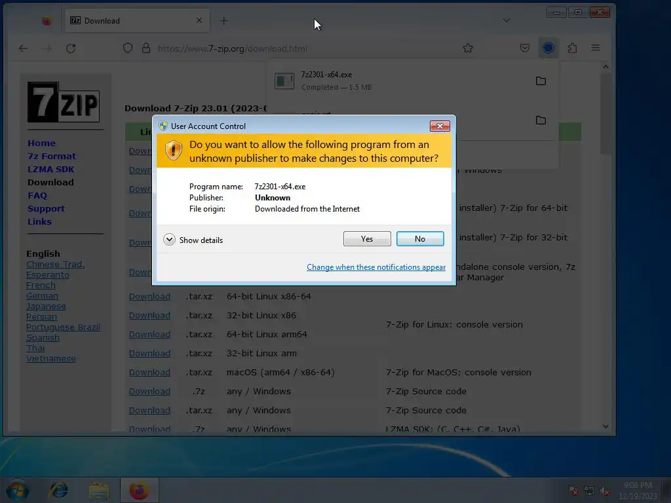Switch language to Chinese Trad.
Screen dimensions: 671x503
tap(56, 265)
